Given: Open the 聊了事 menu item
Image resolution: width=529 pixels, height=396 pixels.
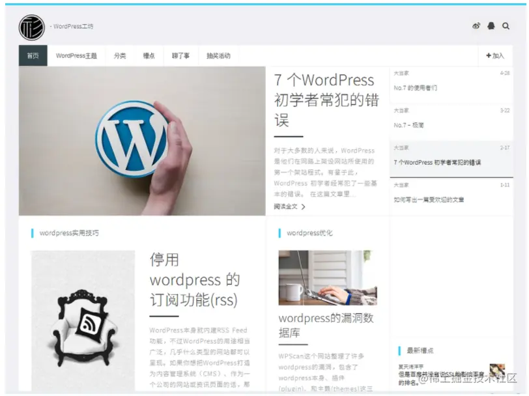Looking at the screenshot, I should click(181, 55).
